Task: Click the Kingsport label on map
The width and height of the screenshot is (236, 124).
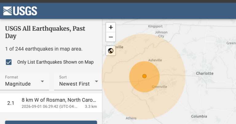Action: coord(155,26)
